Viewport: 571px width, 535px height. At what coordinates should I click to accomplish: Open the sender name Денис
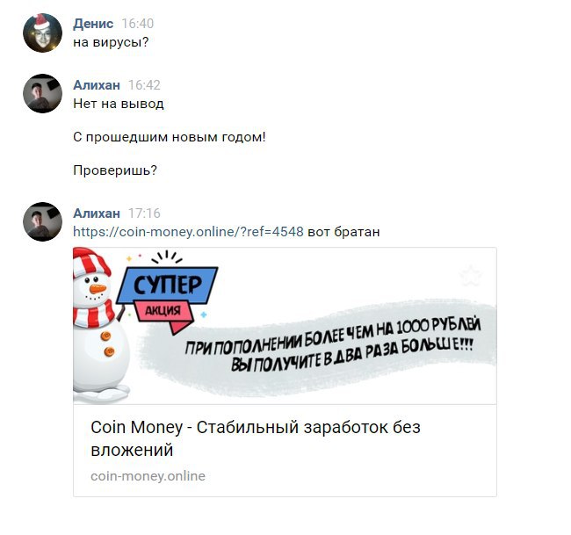pyautogui.click(x=93, y=24)
